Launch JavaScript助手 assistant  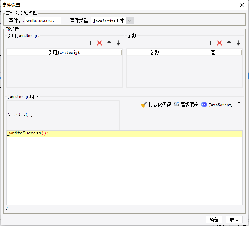(x=224, y=105)
